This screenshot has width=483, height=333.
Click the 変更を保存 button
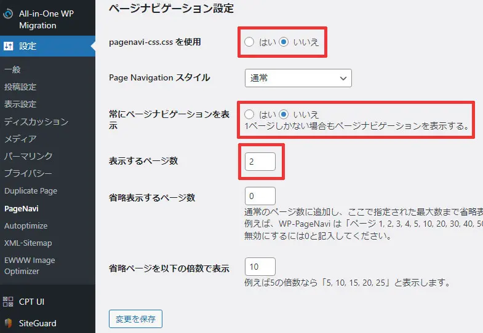(135, 319)
